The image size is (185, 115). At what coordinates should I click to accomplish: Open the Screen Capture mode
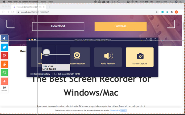[x=140, y=57]
